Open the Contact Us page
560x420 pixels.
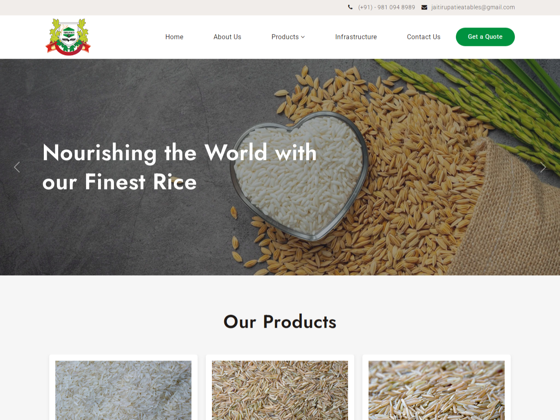[423, 37]
